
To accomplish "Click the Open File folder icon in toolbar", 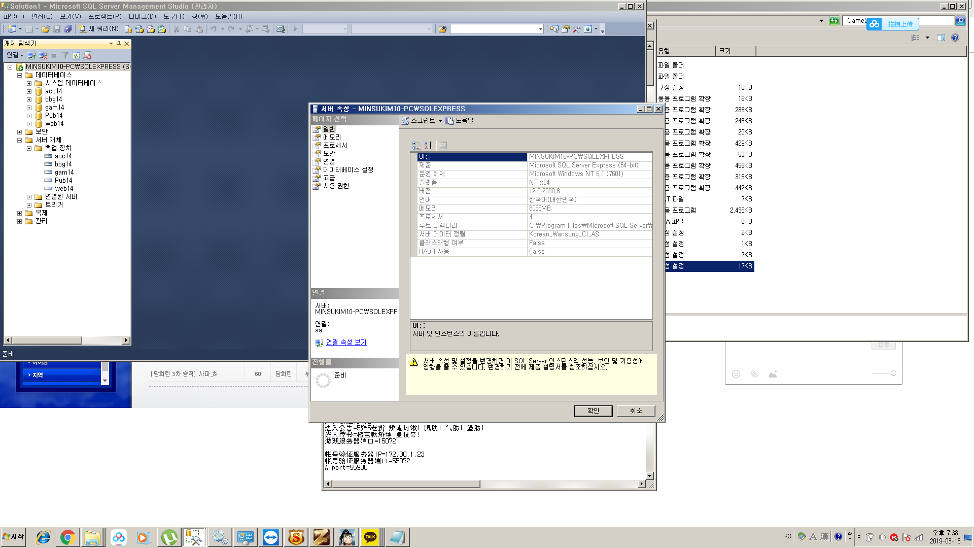I will click(46, 29).
